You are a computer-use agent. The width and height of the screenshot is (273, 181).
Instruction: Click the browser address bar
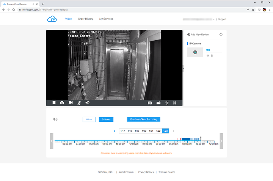[132, 10]
